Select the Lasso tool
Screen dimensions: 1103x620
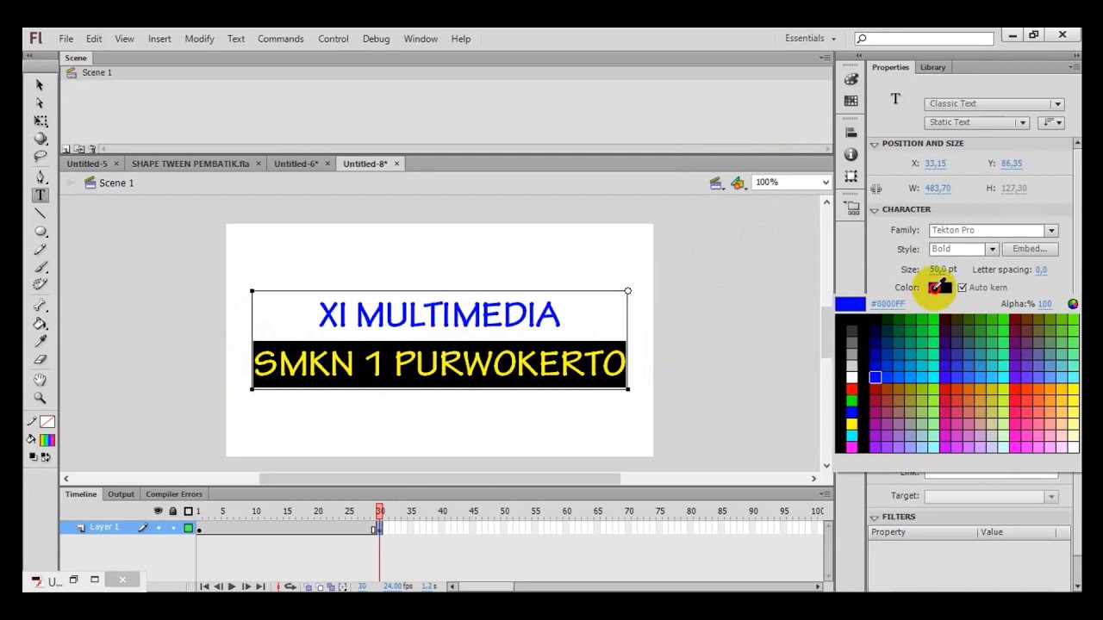pyautogui.click(x=40, y=157)
